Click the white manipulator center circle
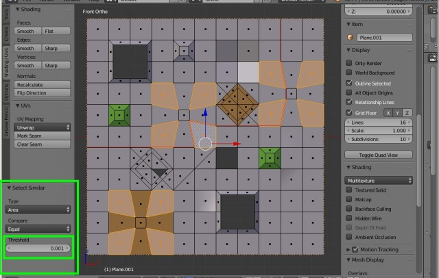 pos(205,144)
